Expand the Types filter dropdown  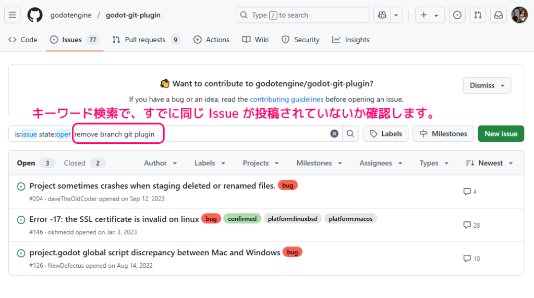[434, 163]
